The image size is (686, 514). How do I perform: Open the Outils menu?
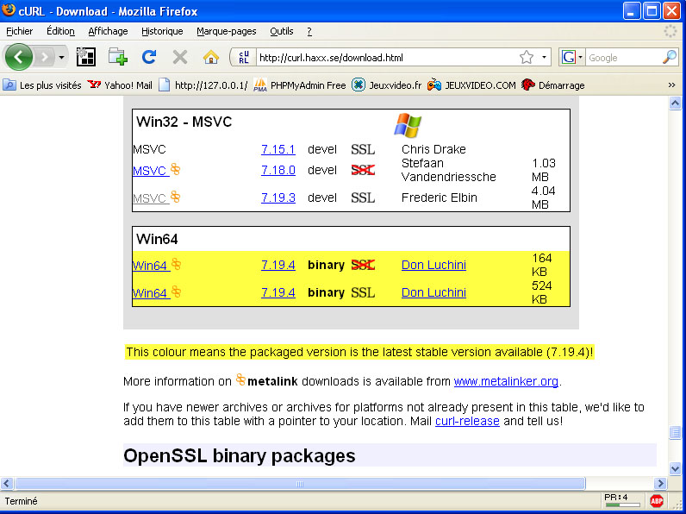click(x=281, y=31)
